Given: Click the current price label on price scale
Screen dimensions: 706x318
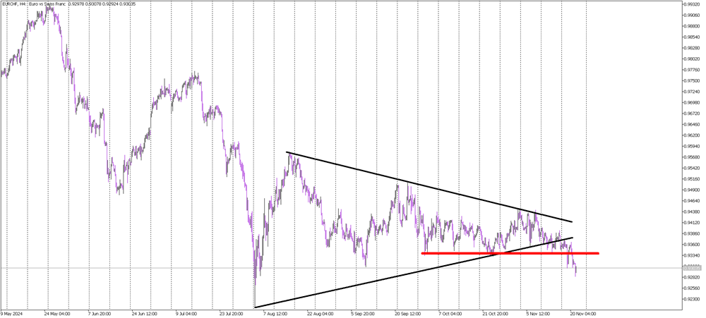Looking at the screenshot, I should click(x=692, y=268).
